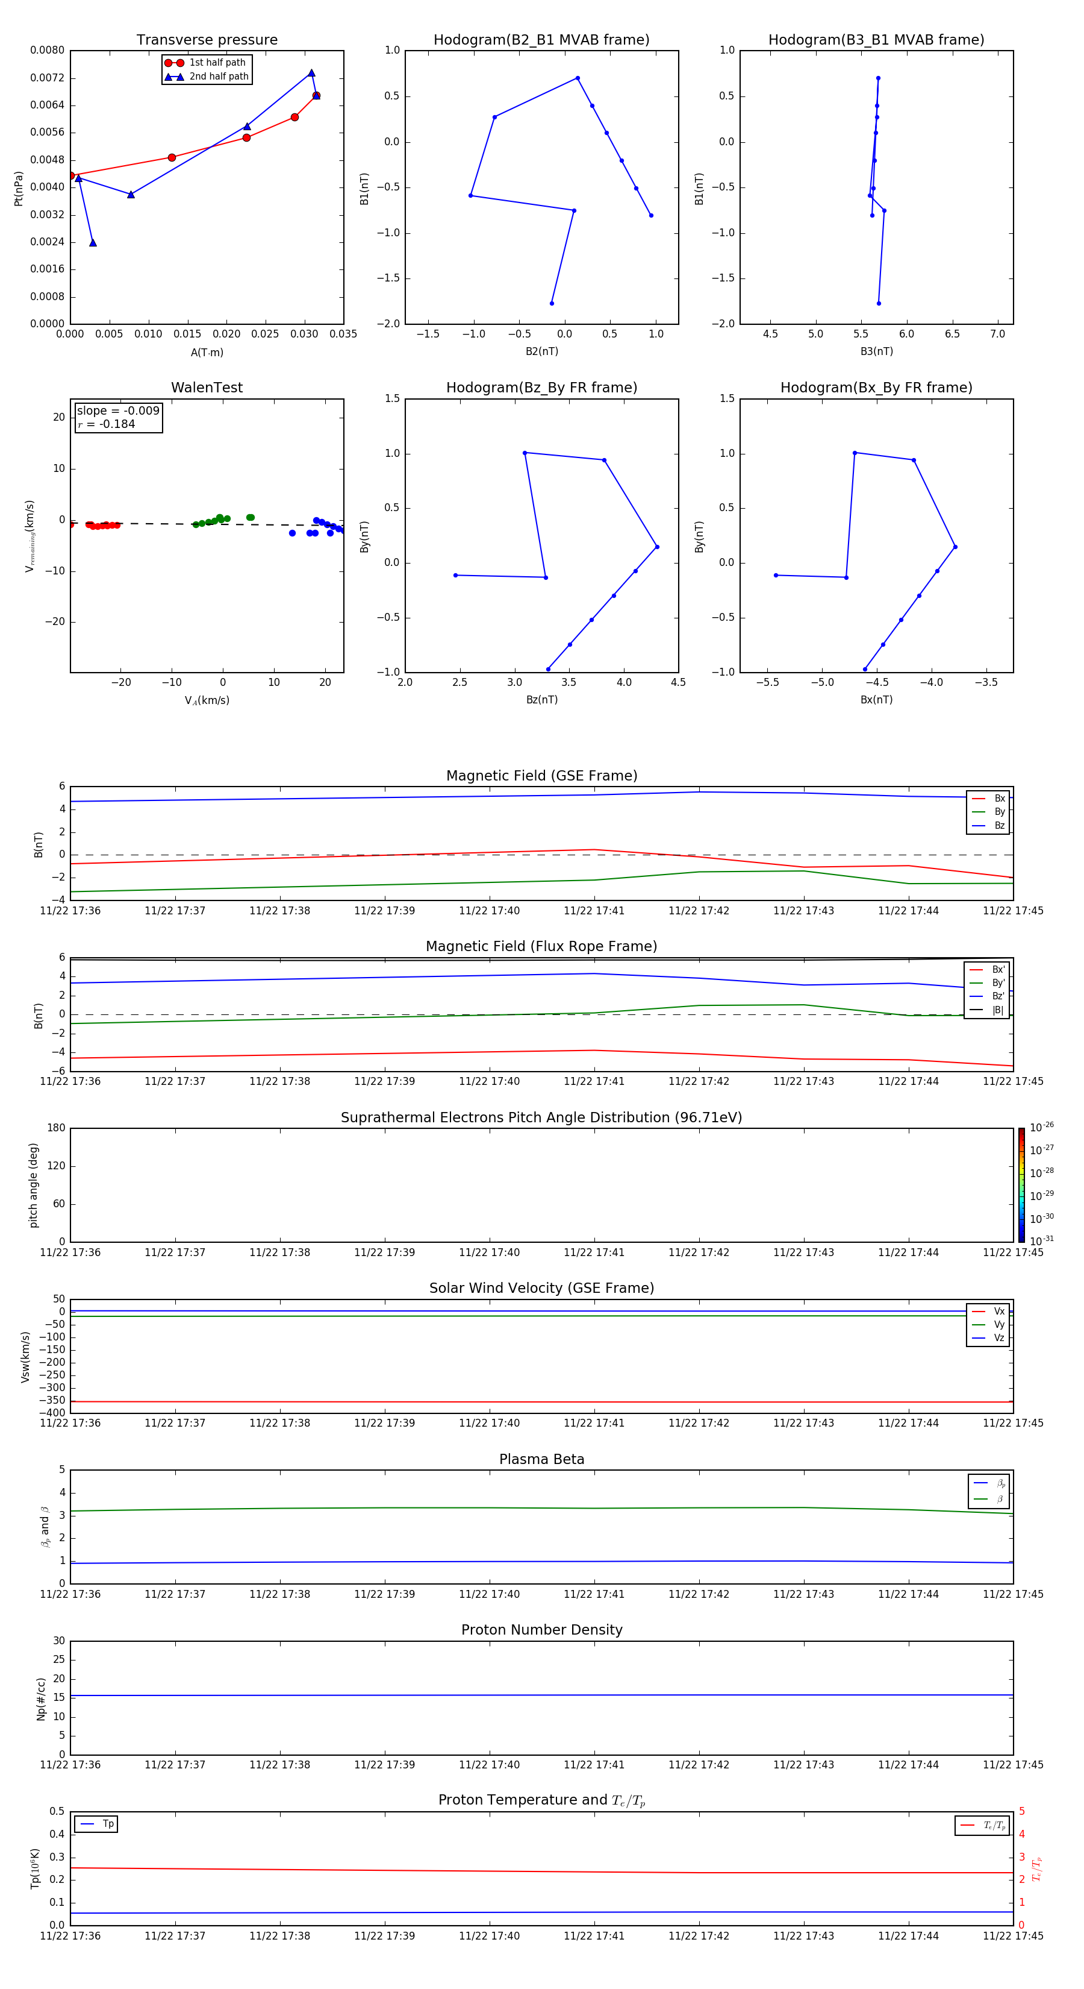Click the pitch angle flux colorbar
This screenshot has width=1084, height=1989.
[x=1021, y=1185]
